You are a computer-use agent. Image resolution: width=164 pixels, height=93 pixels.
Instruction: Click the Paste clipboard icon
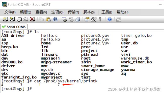click(x=48, y=19)
